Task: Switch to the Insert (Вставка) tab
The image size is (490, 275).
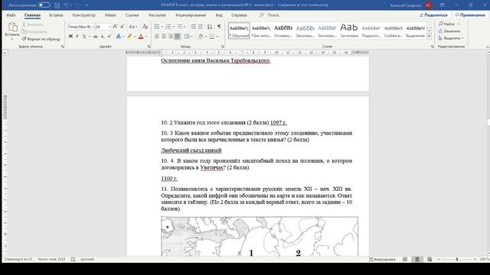Action: [x=56, y=15]
